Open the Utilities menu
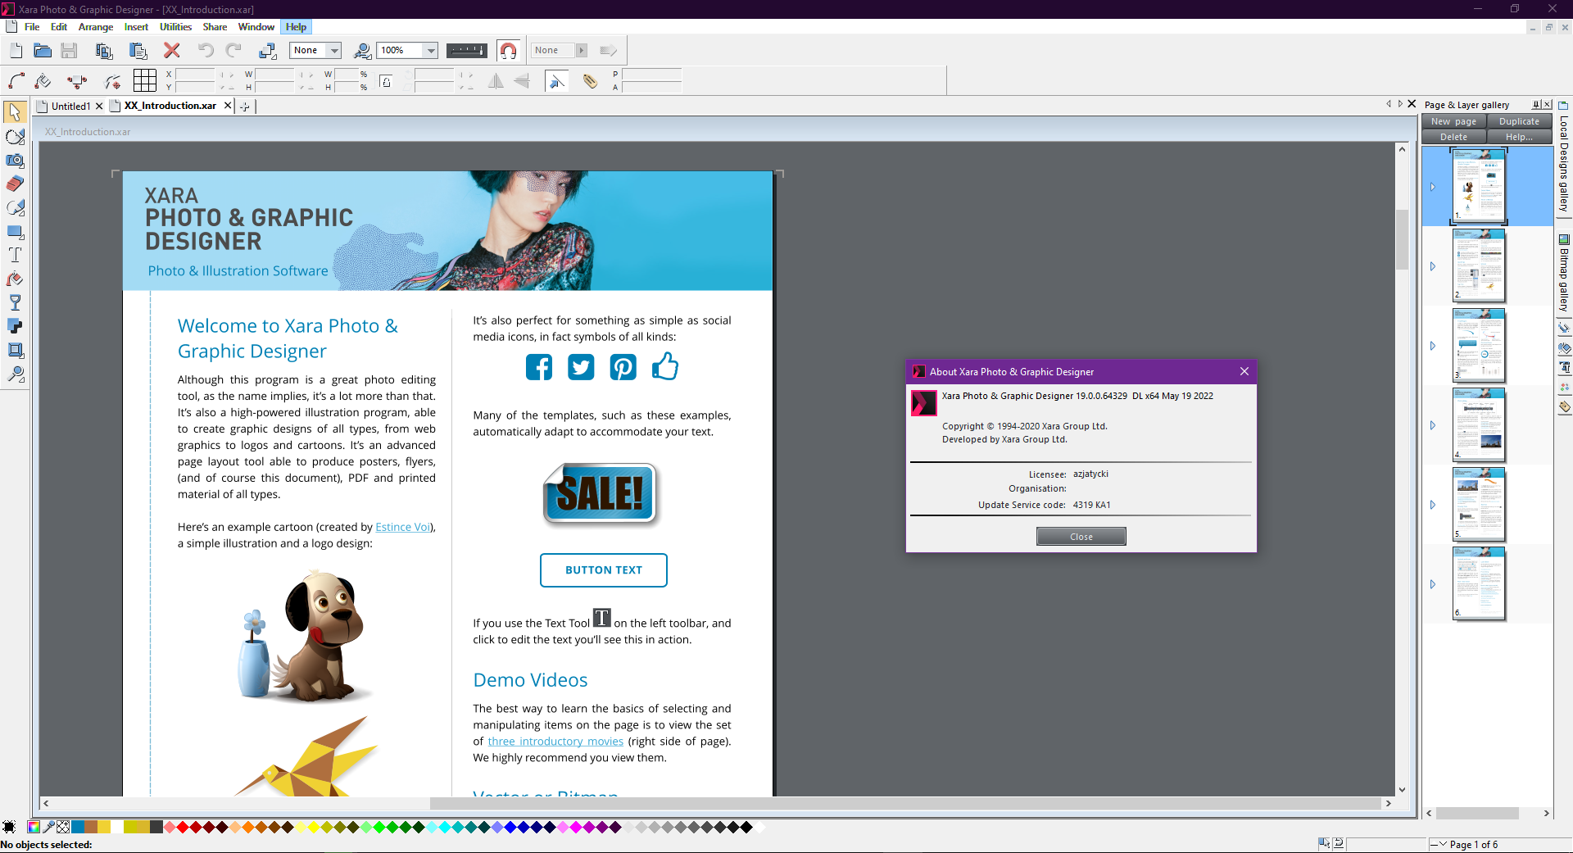 (175, 27)
